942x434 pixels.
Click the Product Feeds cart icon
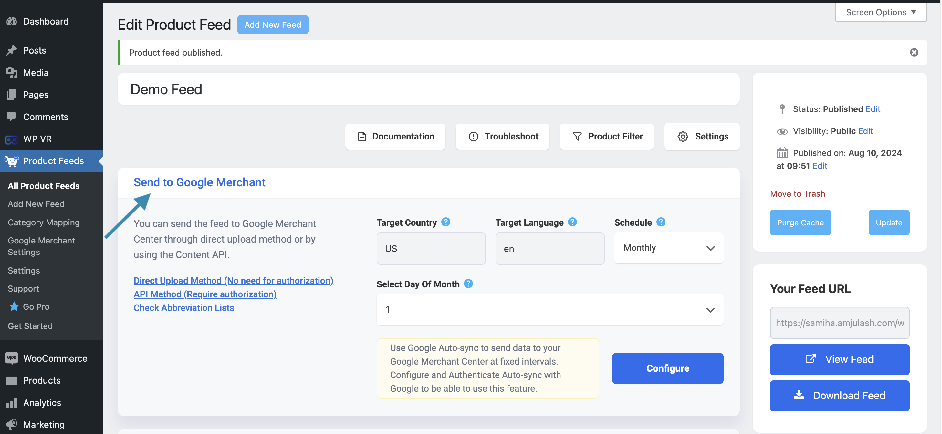point(12,161)
